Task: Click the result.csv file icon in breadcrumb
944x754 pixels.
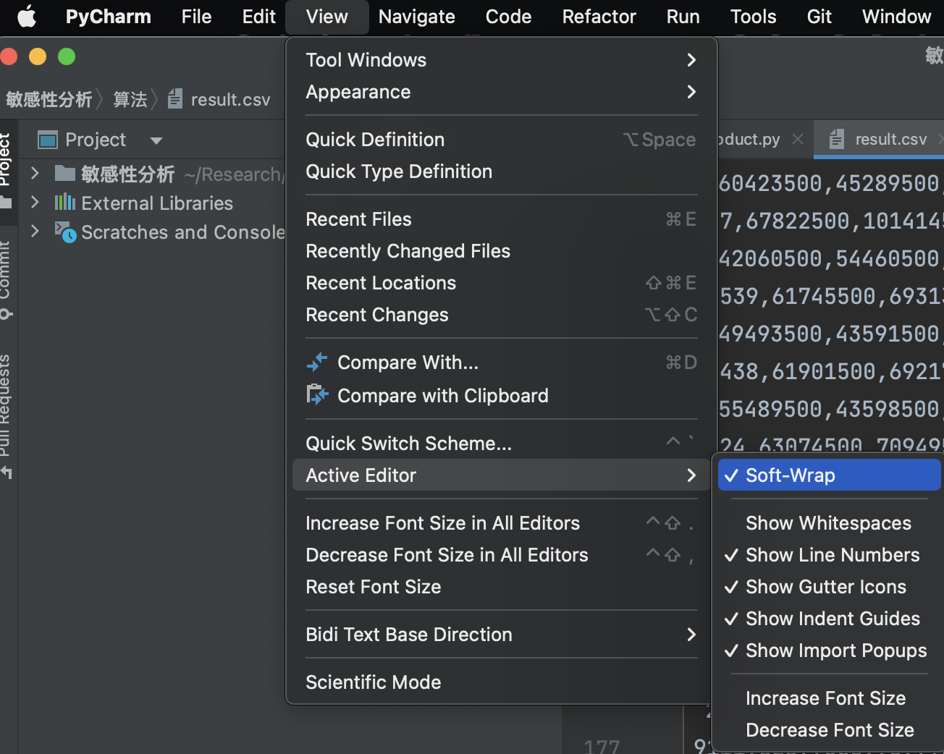Action: coord(174,99)
